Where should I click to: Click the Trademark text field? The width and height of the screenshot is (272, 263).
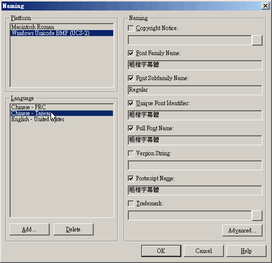(x=190, y=215)
